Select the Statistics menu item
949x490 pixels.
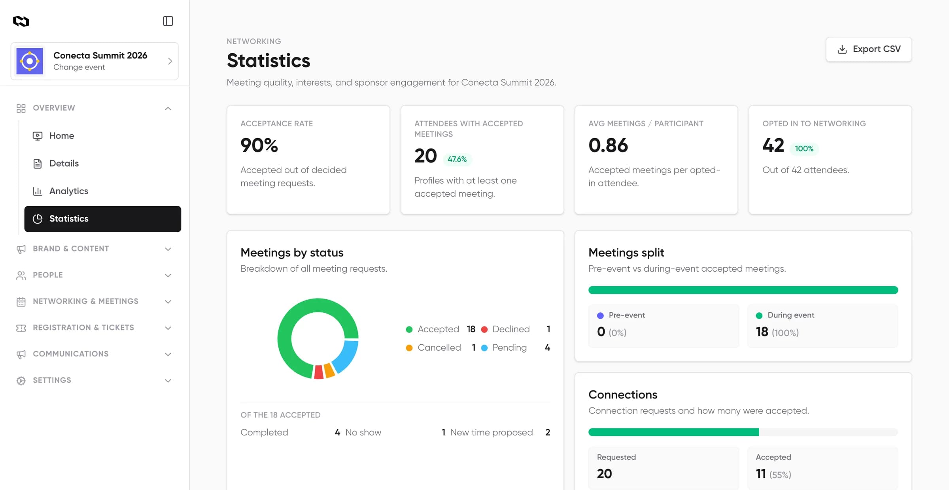(x=103, y=219)
